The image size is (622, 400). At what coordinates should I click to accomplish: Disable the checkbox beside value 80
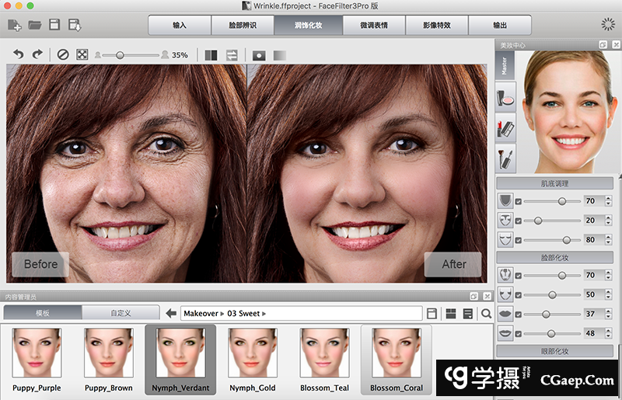pyautogui.click(x=519, y=240)
